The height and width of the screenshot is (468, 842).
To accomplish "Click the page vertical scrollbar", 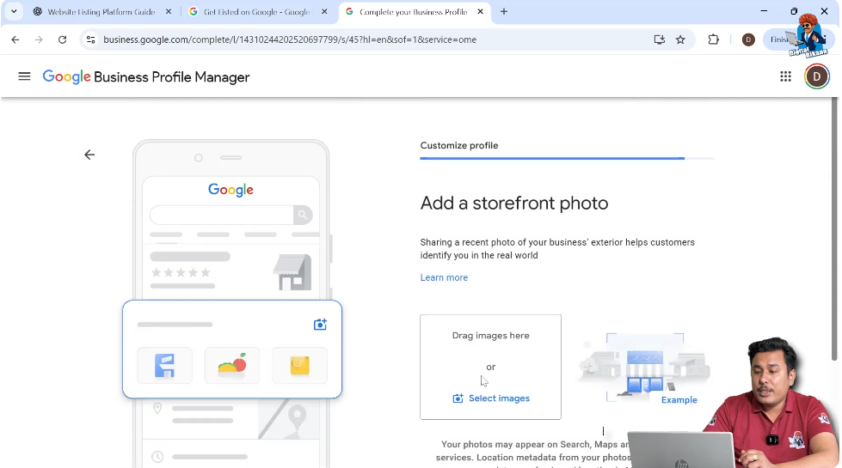I will point(834,229).
